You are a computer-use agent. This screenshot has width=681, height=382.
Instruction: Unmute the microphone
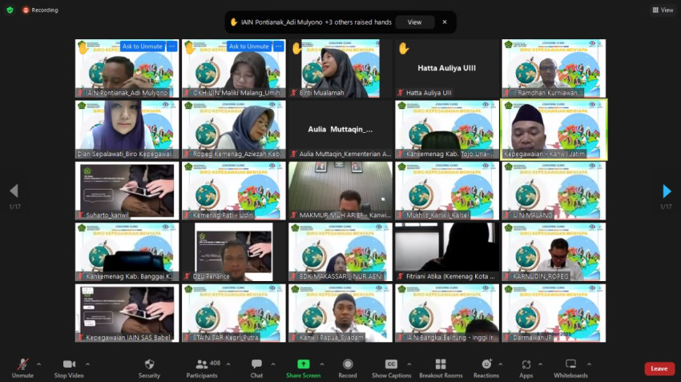22,368
